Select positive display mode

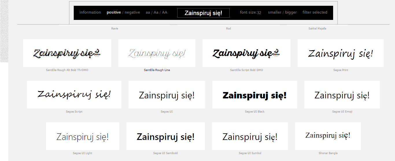(x=114, y=12)
